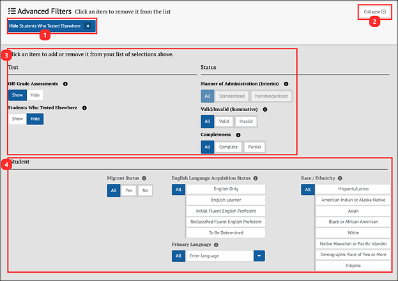Select English Learner acquisition status

[226, 200]
